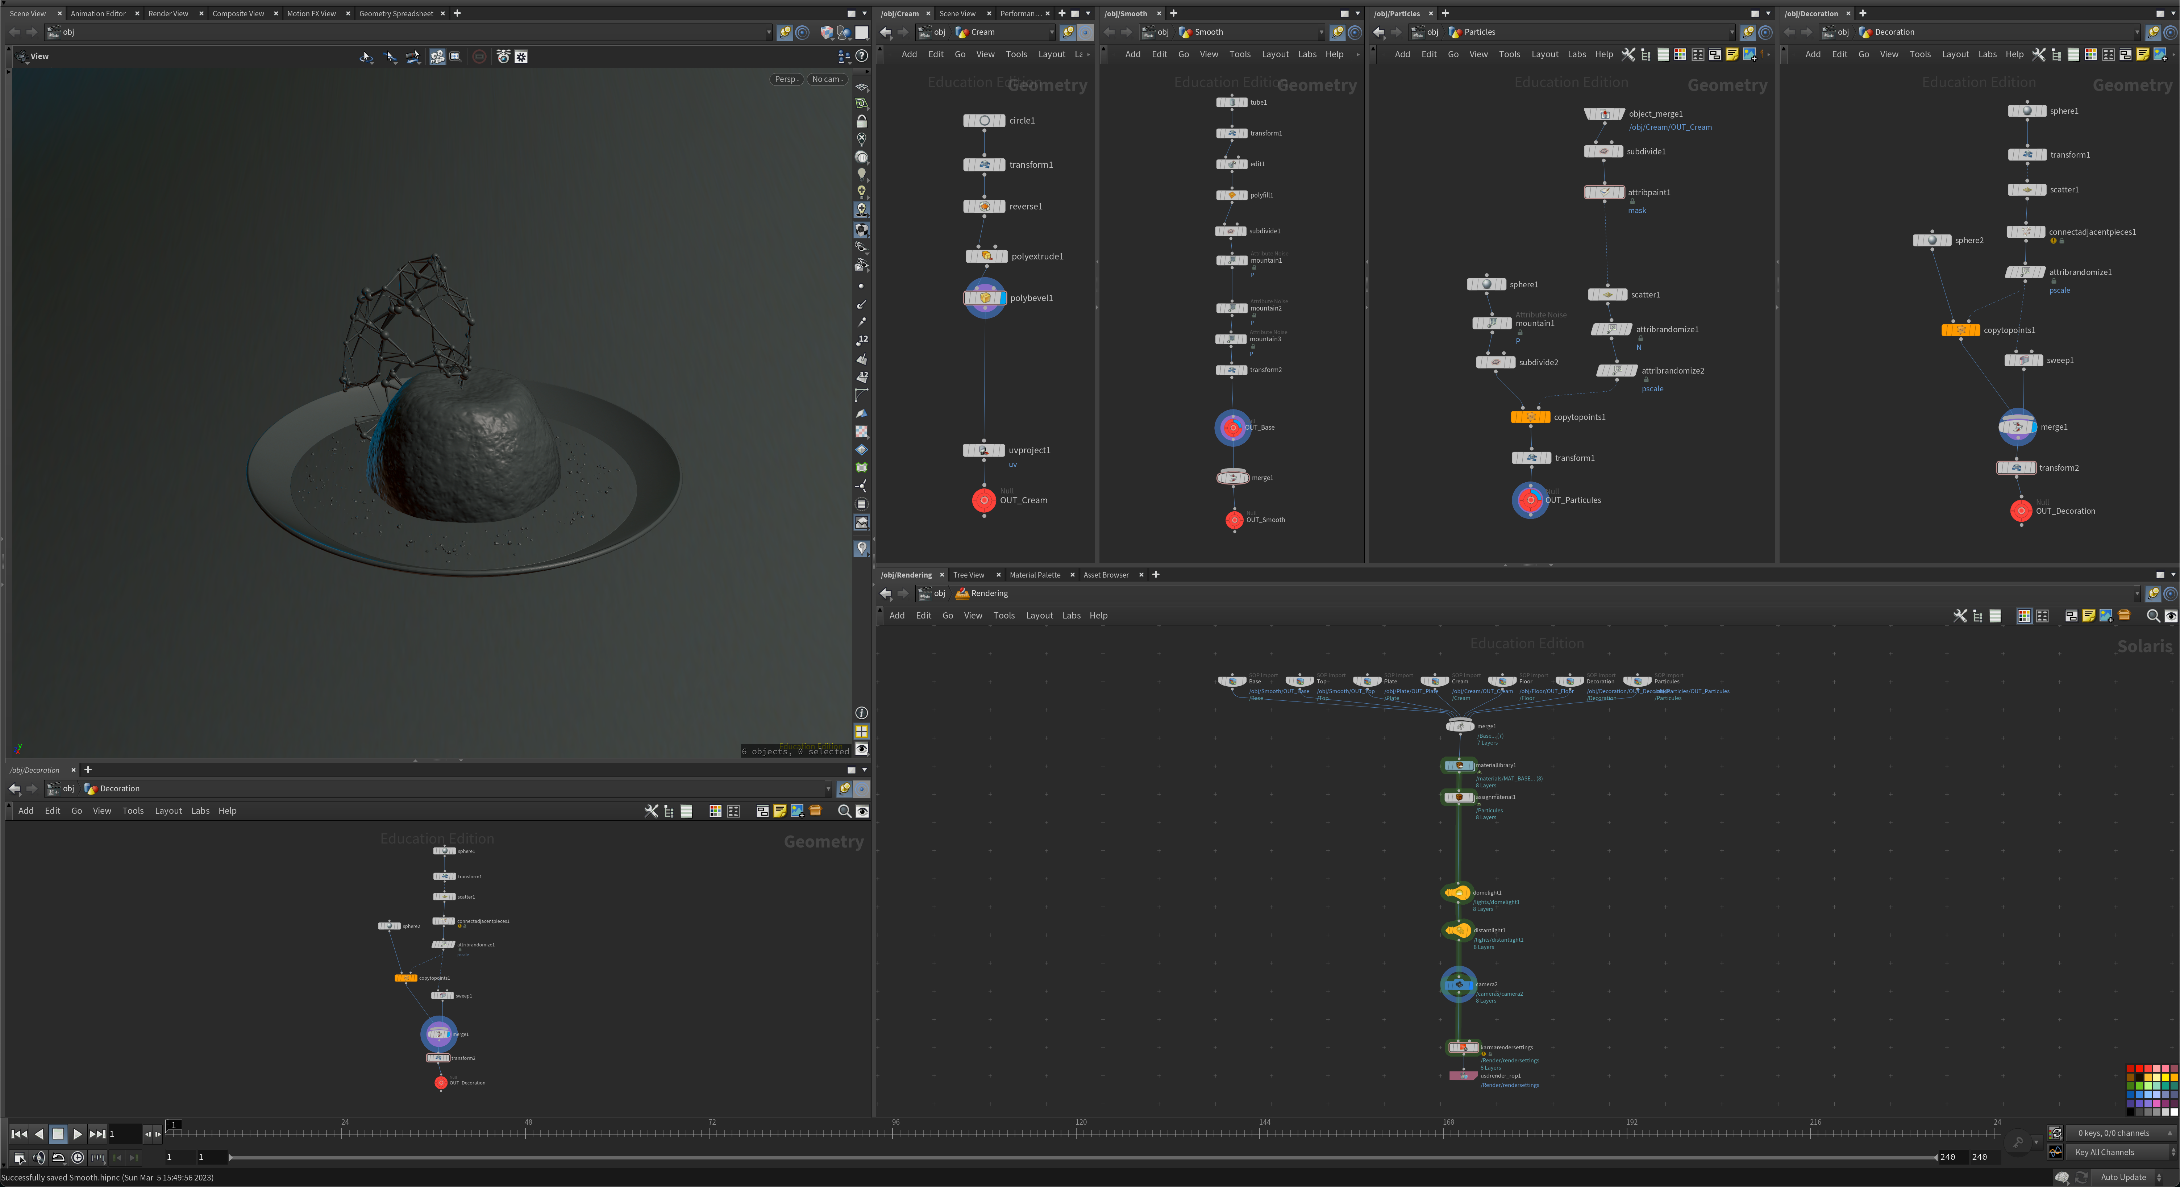
Task: Click the wrench icon in Particles network toolbar
Action: [1628, 54]
